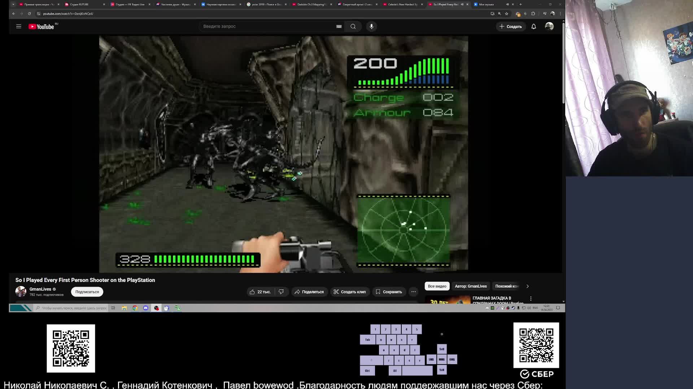The width and height of the screenshot is (693, 389).
Task: Open the GmanLives channel link
Action: (x=40, y=289)
